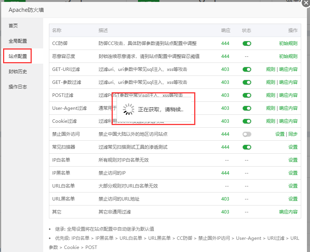Open 响应内容 for GET-参数过滤

[288, 82]
